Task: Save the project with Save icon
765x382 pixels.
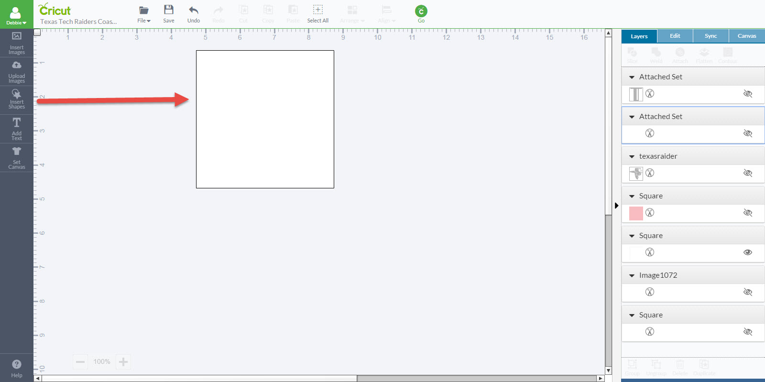Action: click(169, 14)
